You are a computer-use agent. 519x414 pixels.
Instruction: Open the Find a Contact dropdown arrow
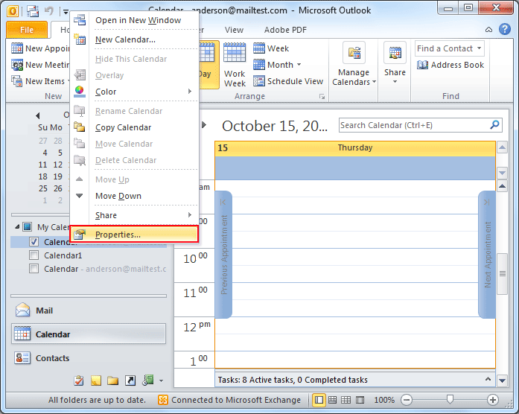(479, 48)
